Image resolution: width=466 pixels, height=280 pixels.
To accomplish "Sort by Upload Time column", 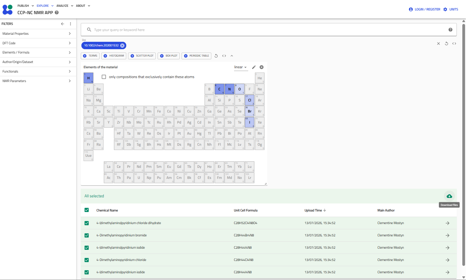I will (x=315, y=211).
